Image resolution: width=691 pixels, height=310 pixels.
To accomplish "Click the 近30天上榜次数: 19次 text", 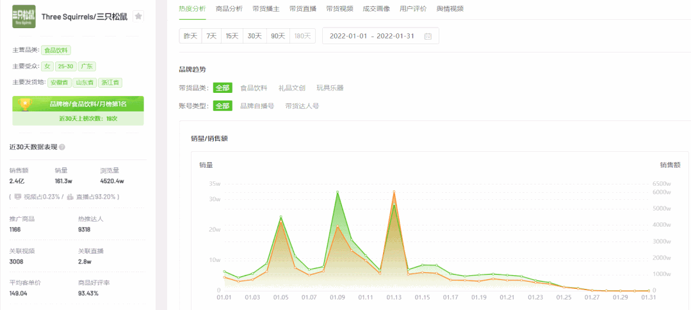I will (x=88, y=118).
